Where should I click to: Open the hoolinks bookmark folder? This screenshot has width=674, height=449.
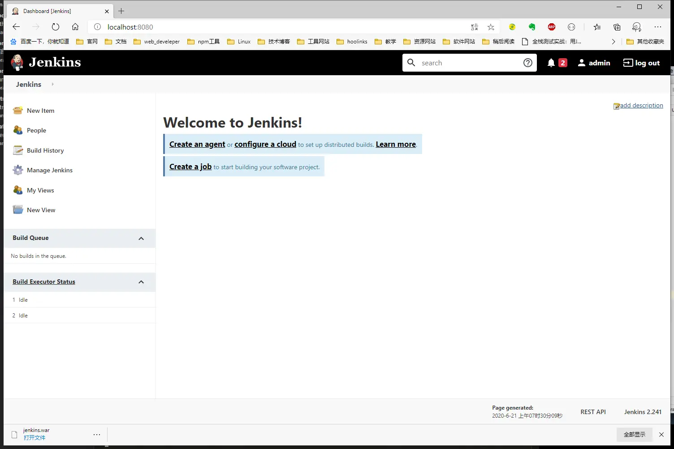(352, 42)
